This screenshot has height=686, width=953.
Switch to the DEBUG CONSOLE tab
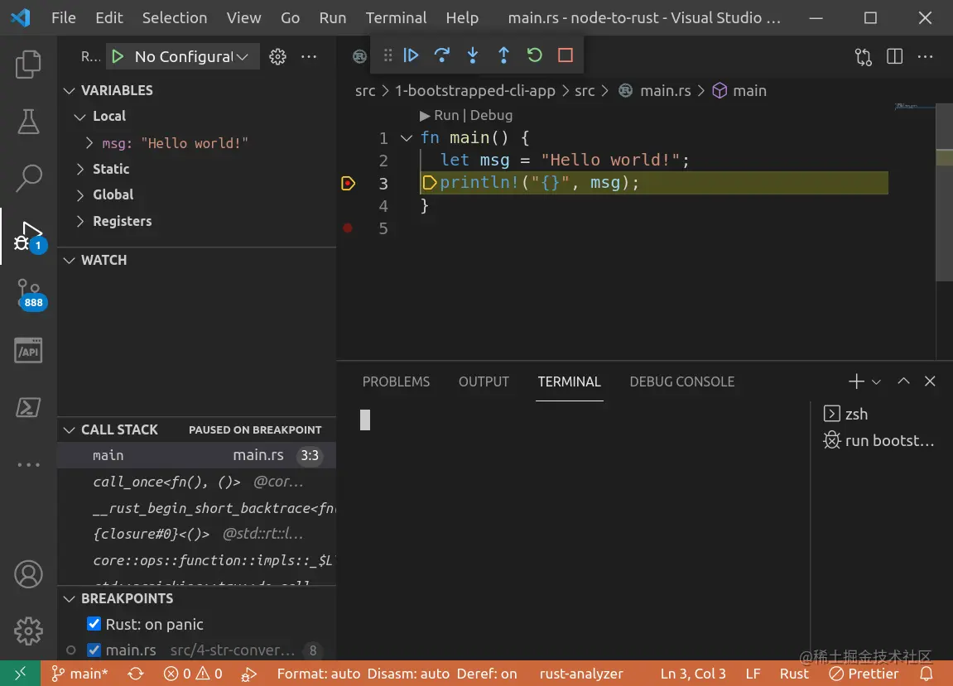coord(682,381)
